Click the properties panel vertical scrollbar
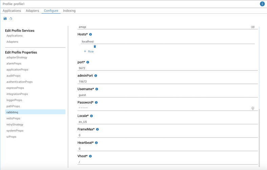Image resolution: width=267 pixels, height=170 pixels. pos(259,138)
